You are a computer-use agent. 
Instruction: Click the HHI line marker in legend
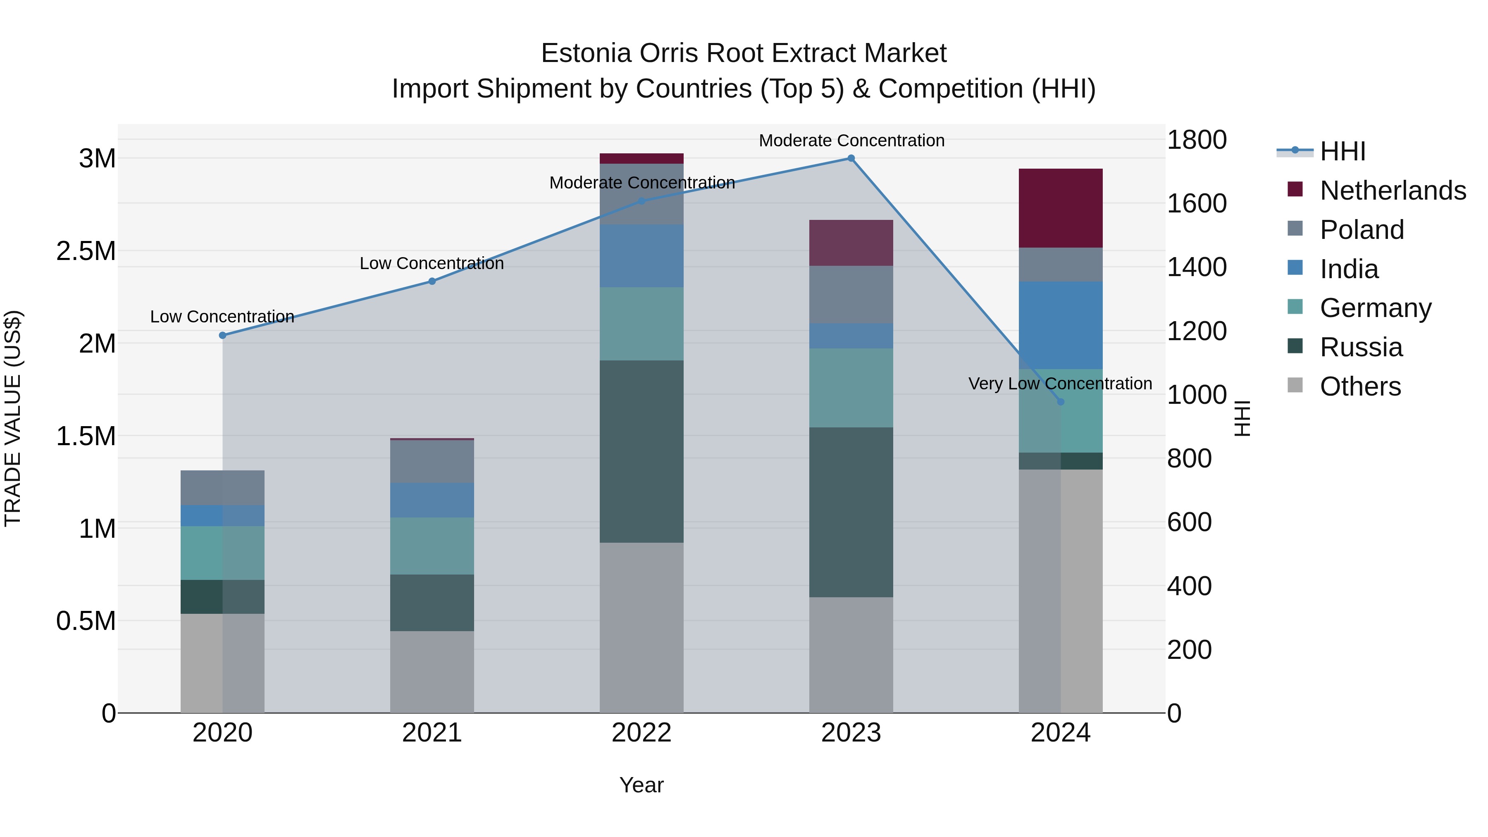pos(1295,150)
